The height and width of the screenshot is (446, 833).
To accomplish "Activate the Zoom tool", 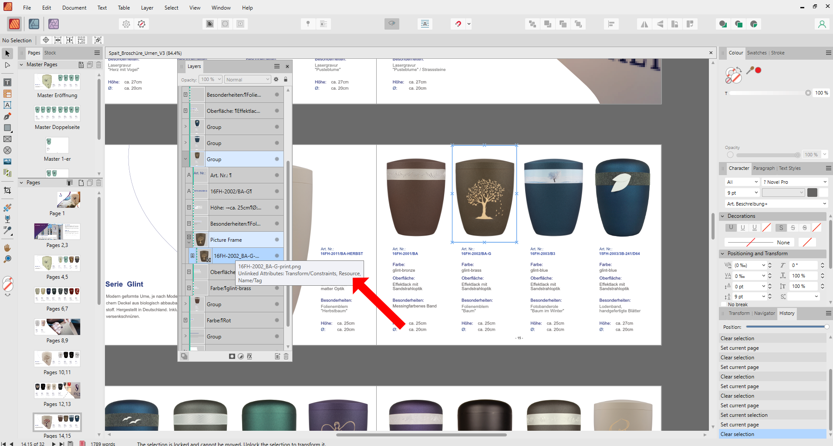I will 7,259.
